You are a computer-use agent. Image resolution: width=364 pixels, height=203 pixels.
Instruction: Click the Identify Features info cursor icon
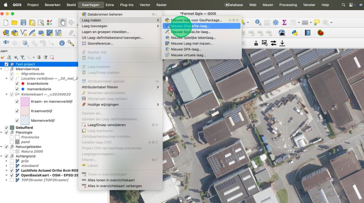pos(258,22)
